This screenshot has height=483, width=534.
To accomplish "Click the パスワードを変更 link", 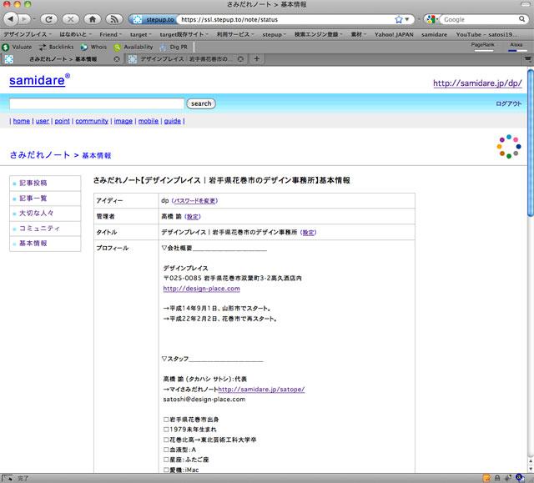I will tap(195, 201).
